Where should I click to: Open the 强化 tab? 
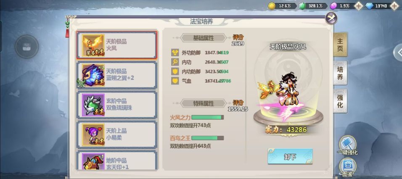point(340,101)
